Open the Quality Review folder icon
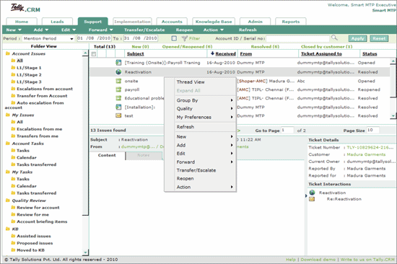This screenshot has width=397, height=264. [8, 201]
